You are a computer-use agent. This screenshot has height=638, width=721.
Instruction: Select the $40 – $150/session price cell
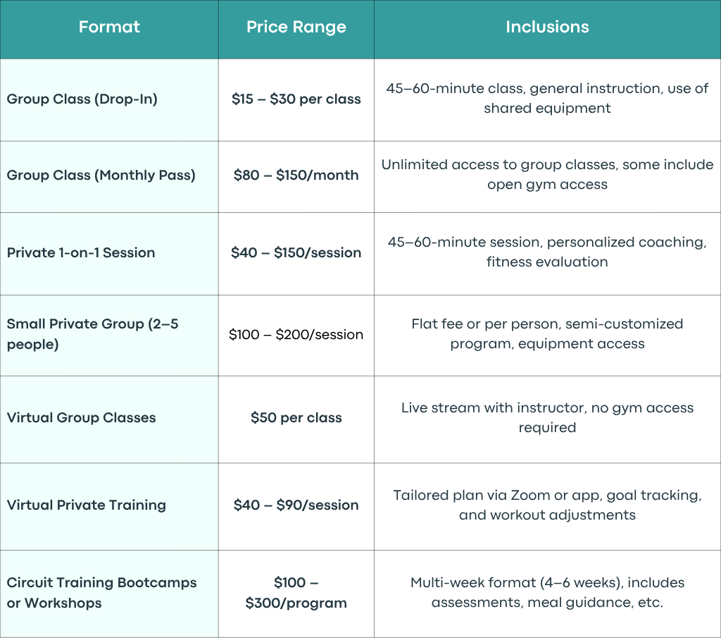(296, 252)
